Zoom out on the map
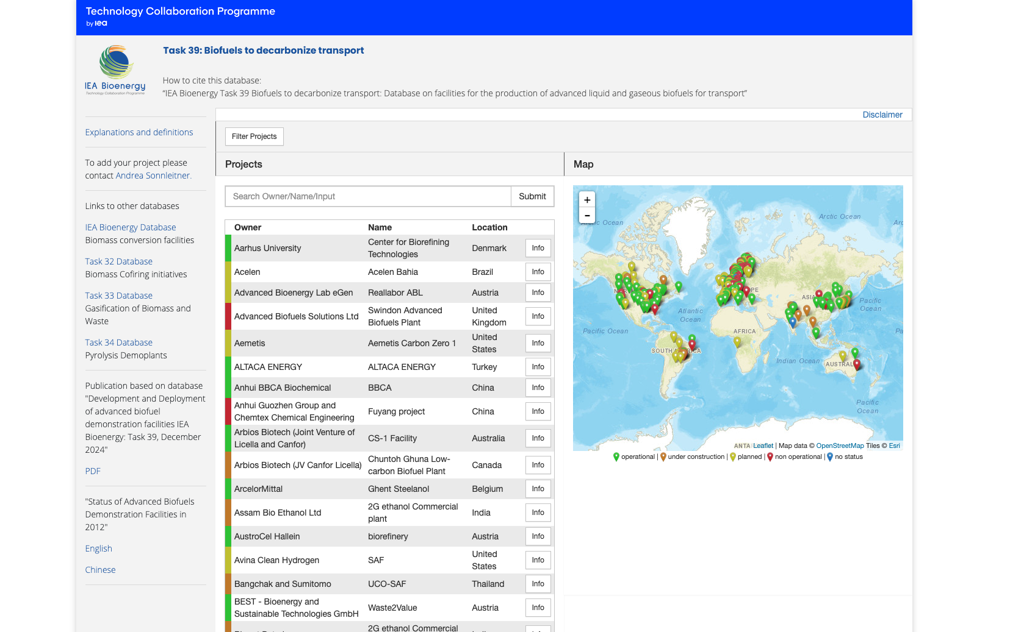 (586, 215)
